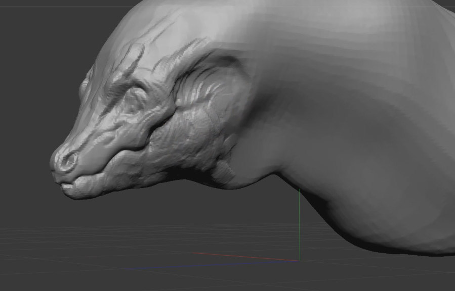Click the red axis line on the floor grid

point(245,257)
